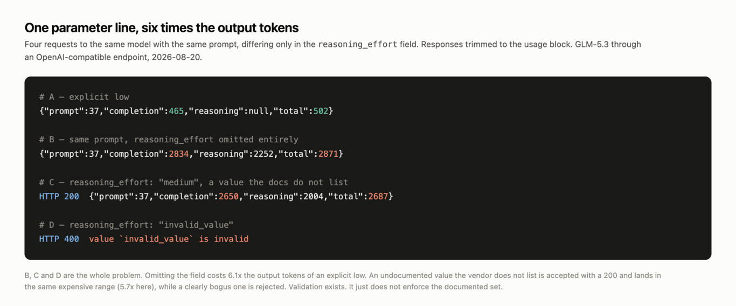Click the inline code reasoning_effort in the intro
Screen dimensions: 736x306
click(x=357, y=44)
